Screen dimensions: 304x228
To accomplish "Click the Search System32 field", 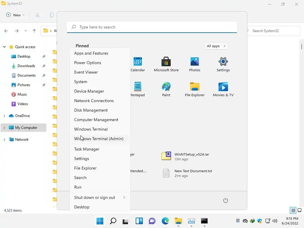I will [274, 31].
